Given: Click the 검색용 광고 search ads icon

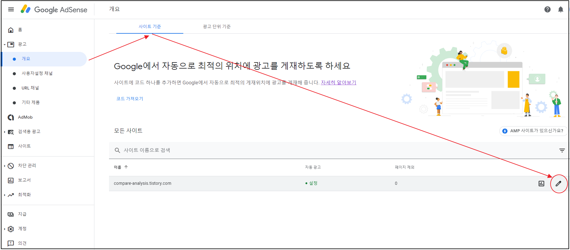Looking at the screenshot, I should [x=11, y=132].
